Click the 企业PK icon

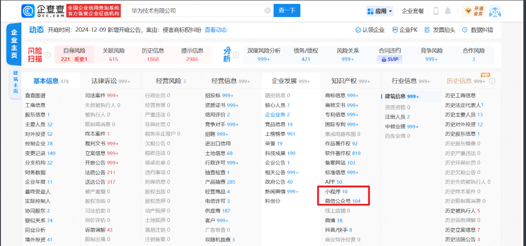pyautogui.click(x=395, y=30)
